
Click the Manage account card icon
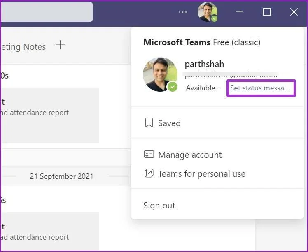pyautogui.click(x=149, y=154)
